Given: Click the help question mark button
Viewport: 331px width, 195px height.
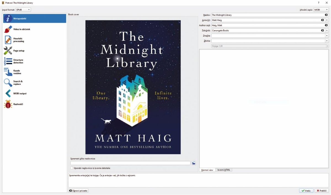Looking at the screenshot, I should (x=319, y=3).
